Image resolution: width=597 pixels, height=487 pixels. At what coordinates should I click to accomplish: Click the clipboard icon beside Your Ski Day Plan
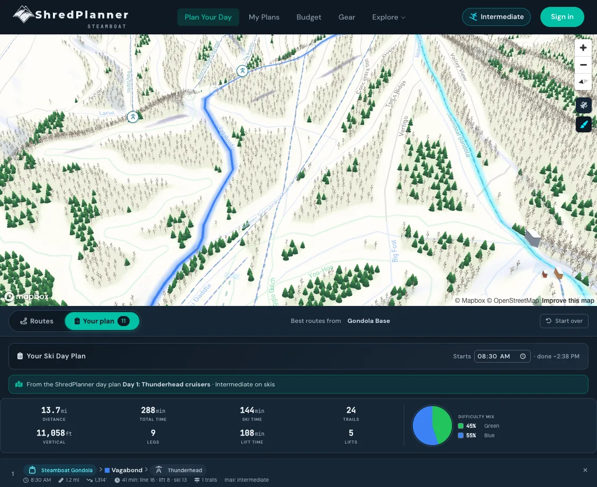coord(20,356)
